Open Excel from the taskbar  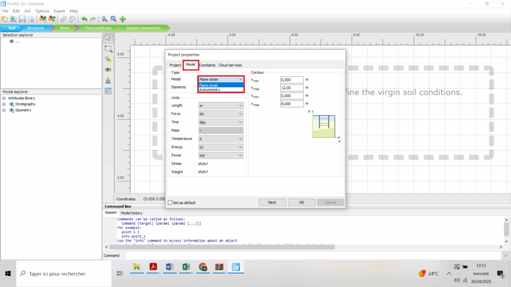(186, 267)
